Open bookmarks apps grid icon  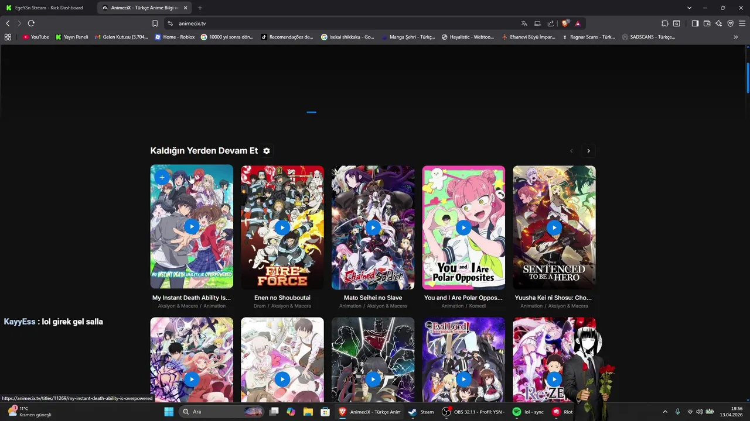click(8, 37)
